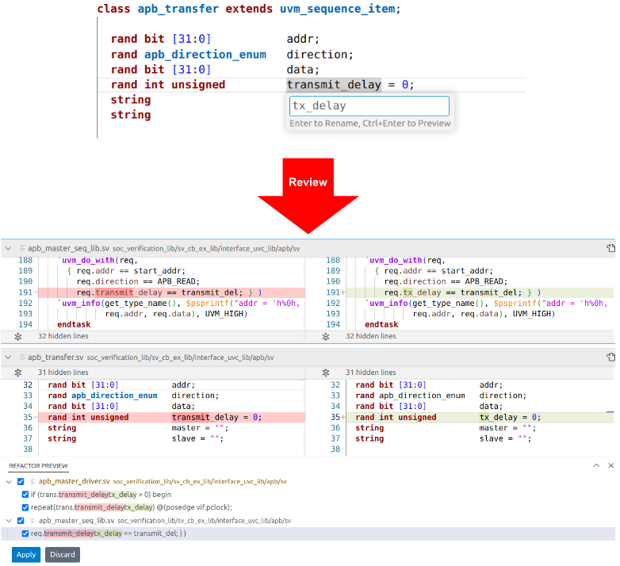This screenshot has width=620, height=566.
Task: Uncheck the repeat(trans.transmit_delay) change
Action: [x=25, y=507]
